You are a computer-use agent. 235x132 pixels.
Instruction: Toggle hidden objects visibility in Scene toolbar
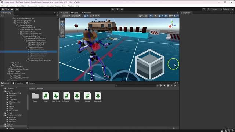[x=166, y=16]
